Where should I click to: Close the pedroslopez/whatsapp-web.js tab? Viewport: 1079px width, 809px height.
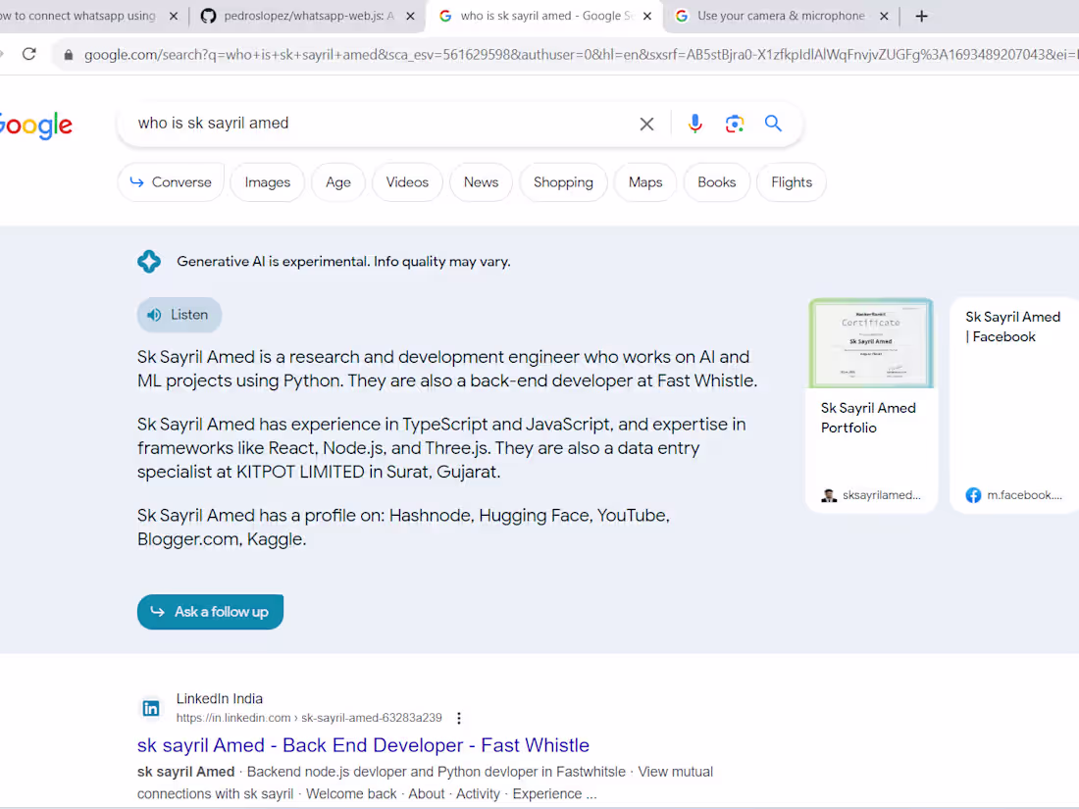pyautogui.click(x=410, y=16)
